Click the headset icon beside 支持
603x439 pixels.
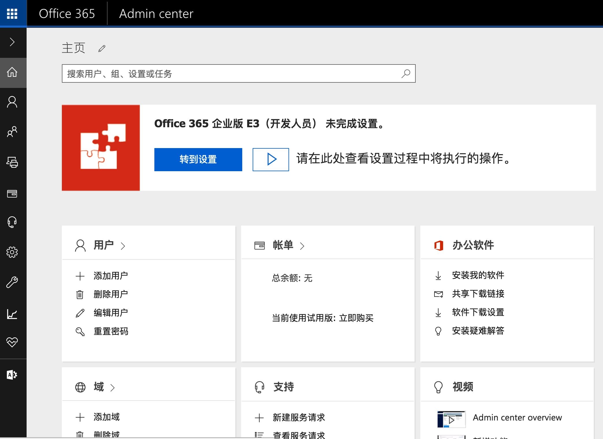tap(260, 388)
